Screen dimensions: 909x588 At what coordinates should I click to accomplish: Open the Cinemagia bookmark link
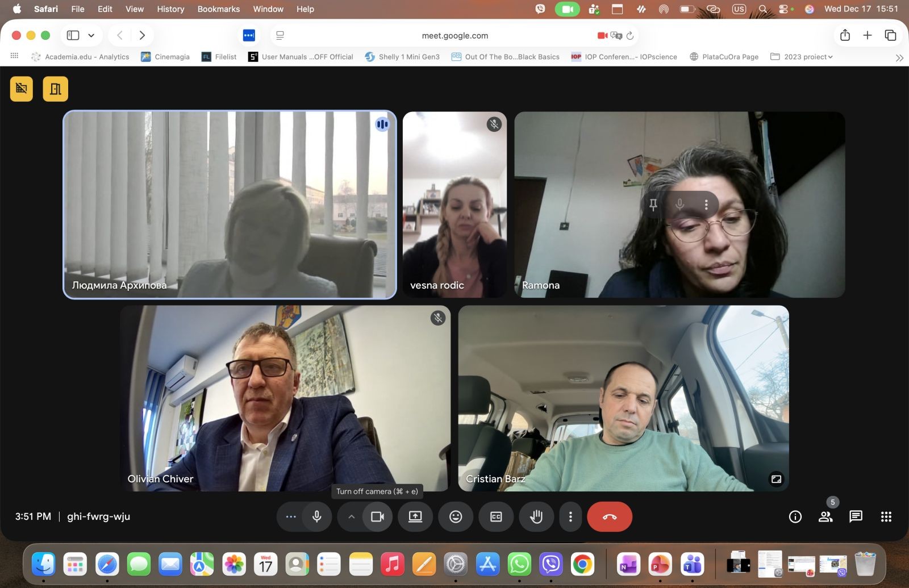pos(165,57)
